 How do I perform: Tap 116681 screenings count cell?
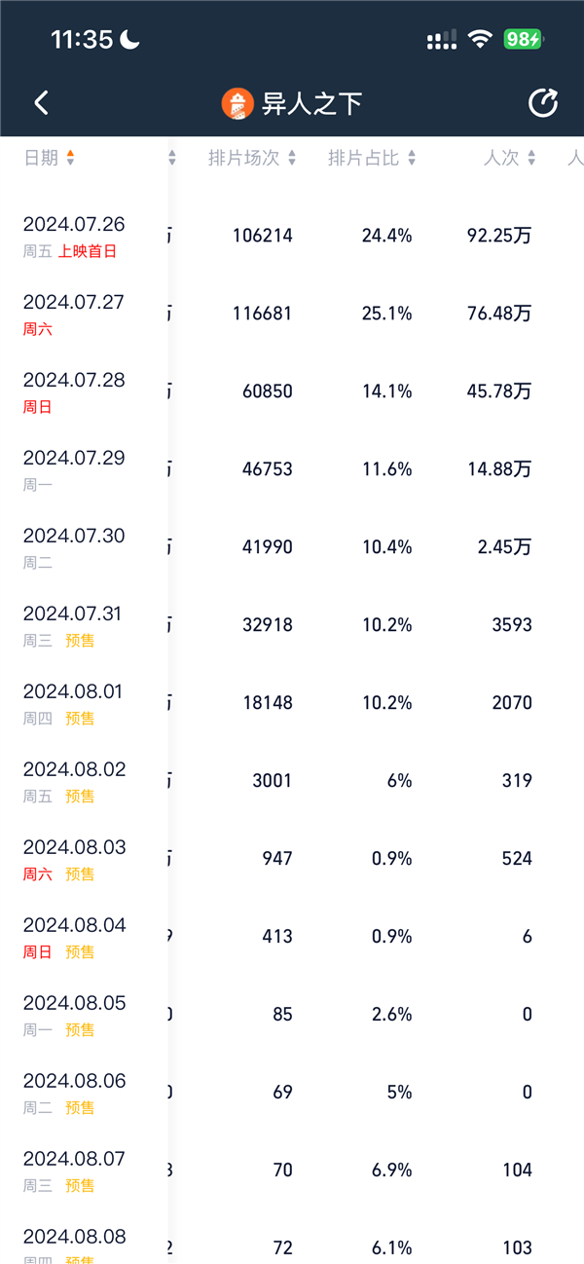tap(263, 314)
